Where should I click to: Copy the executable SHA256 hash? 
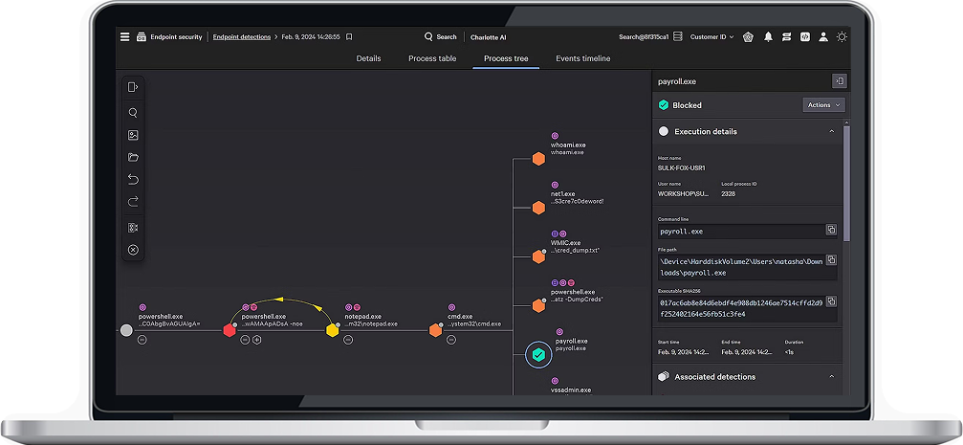pyautogui.click(x=831, y=302)
